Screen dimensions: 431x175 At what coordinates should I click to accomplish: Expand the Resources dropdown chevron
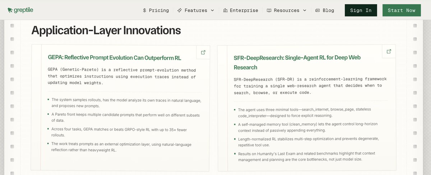[305, 10]
